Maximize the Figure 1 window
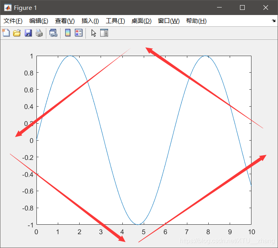The height and width of the screenshot is (248, 278). [x=242, y=8]
